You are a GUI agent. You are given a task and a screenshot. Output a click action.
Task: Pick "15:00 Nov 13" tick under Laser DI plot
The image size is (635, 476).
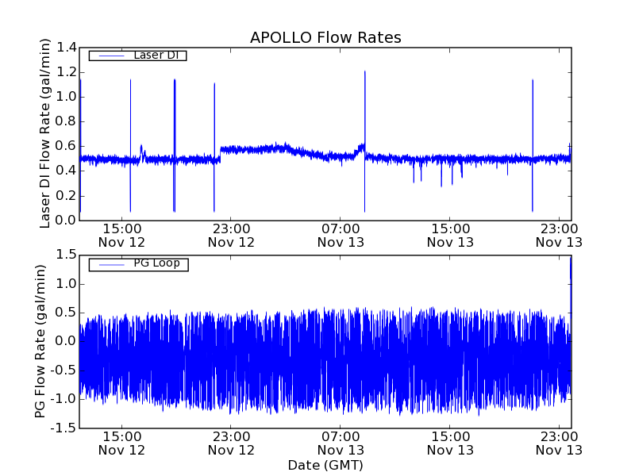(450, 236)
